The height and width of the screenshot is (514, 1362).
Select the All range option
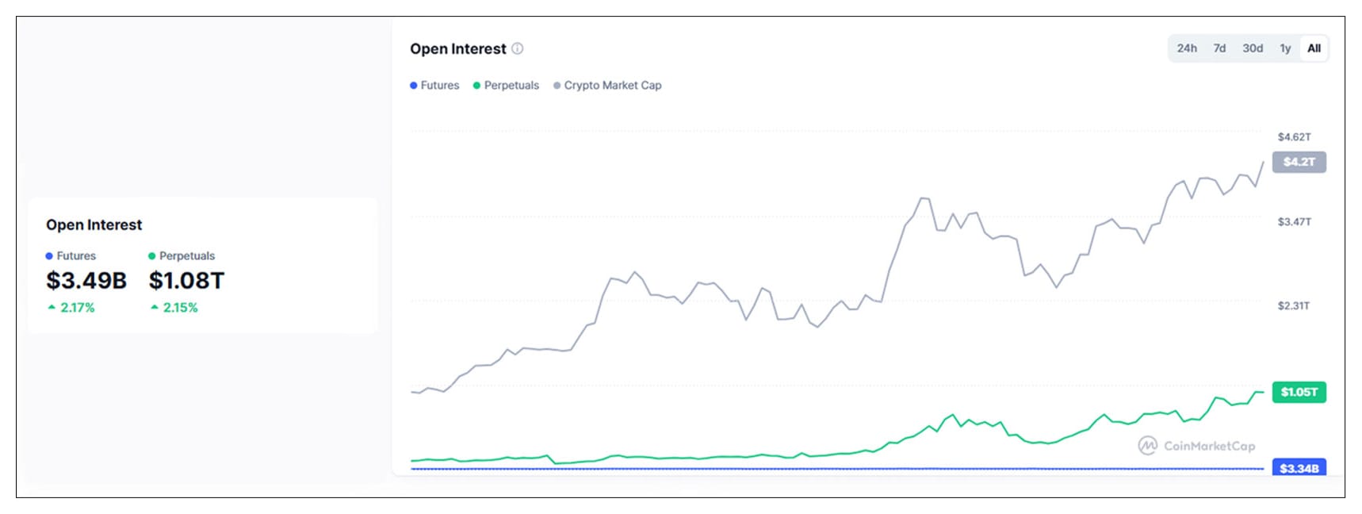(1314, 48)
